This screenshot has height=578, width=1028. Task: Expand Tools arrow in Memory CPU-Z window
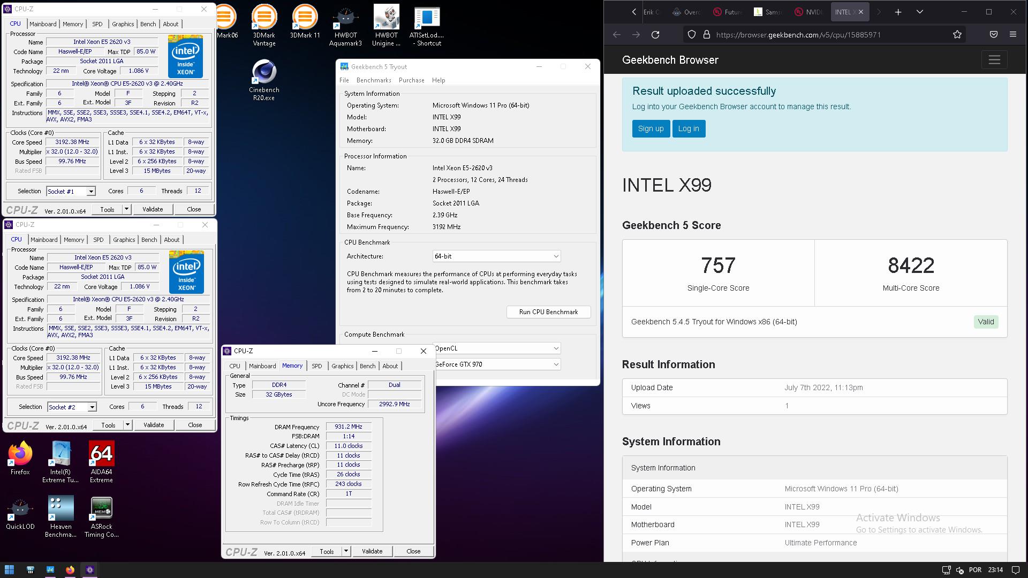[346, 551]
